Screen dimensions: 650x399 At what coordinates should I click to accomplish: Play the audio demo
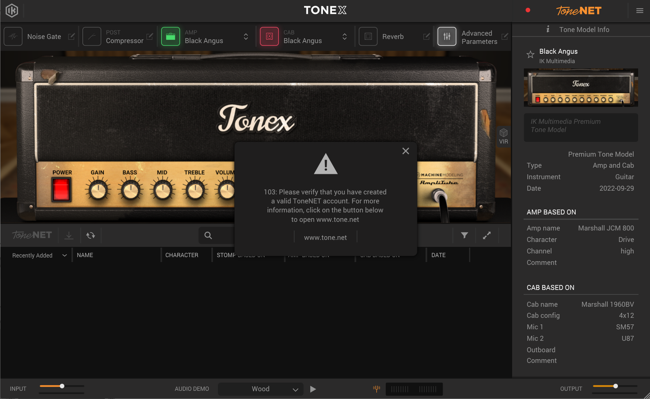(313, 389)
